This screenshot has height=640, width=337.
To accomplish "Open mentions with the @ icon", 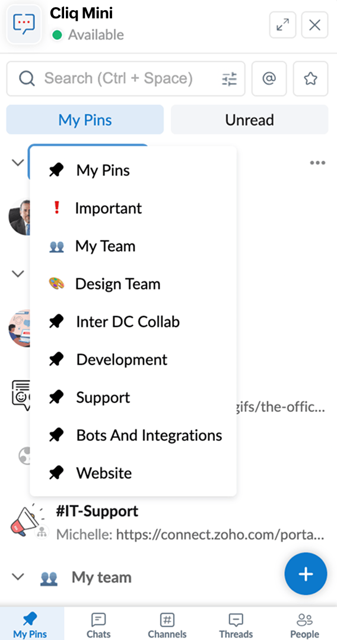I will [269, 79].
